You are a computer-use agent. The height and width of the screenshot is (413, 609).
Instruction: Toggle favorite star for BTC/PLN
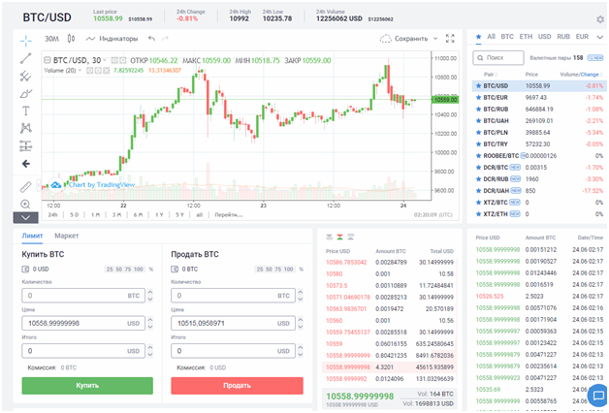click(478, 133)
